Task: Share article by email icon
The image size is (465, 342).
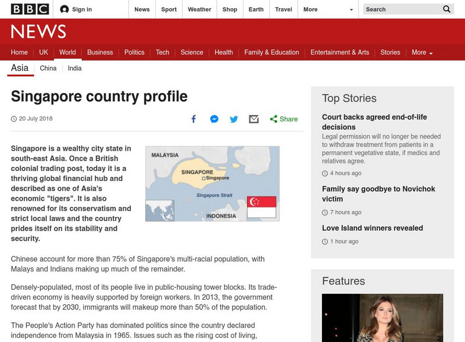Action: coord(254,119)
